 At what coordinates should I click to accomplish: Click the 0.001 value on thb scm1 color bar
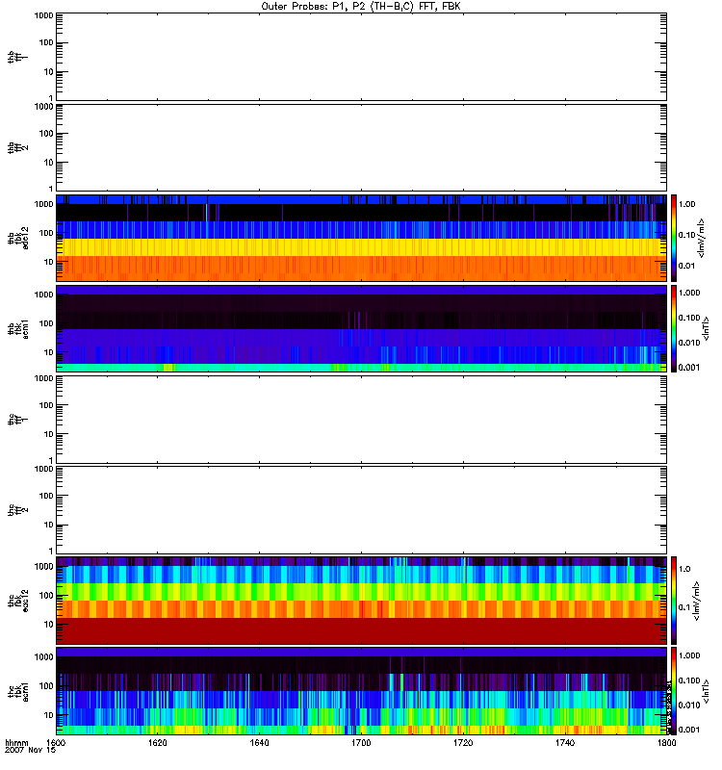689,368
